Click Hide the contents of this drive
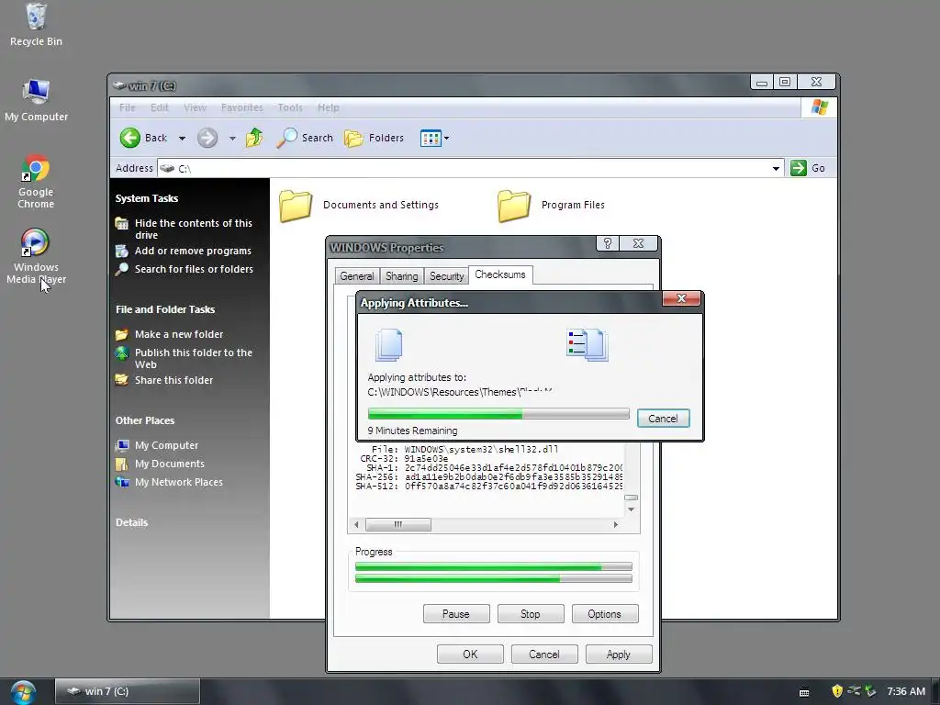This screenshot has height=705, width=940. (x=193, y=229)
